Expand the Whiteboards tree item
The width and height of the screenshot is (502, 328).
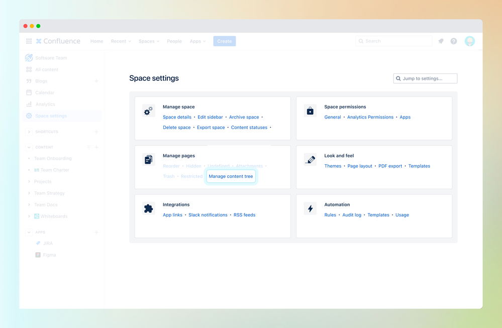point(29,216)
